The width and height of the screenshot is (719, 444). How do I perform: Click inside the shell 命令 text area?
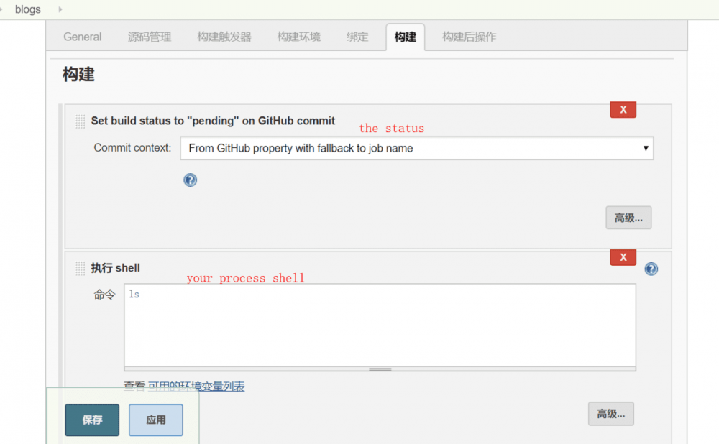coord(381,323)
